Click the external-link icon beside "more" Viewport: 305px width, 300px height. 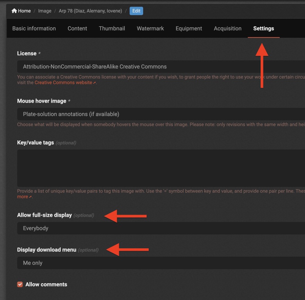[x=31, y=197]
